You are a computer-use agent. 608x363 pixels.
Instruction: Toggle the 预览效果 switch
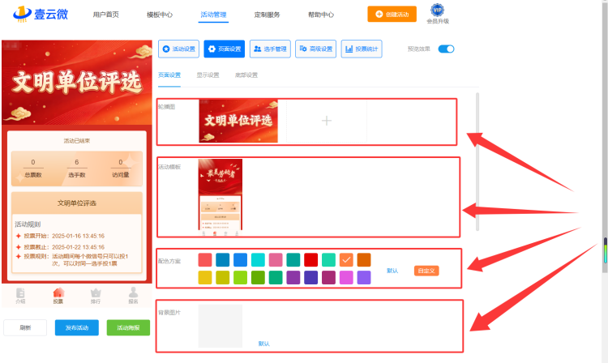(446, 49)
